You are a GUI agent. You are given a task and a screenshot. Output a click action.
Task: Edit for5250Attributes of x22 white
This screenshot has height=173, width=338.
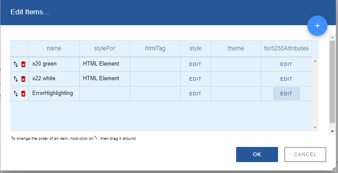pos(286,79)
